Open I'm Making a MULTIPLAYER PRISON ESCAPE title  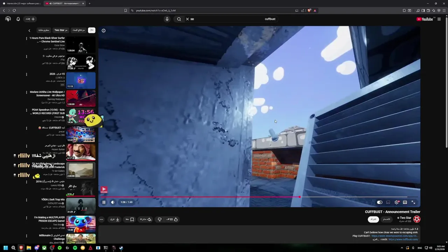(49, 219)
